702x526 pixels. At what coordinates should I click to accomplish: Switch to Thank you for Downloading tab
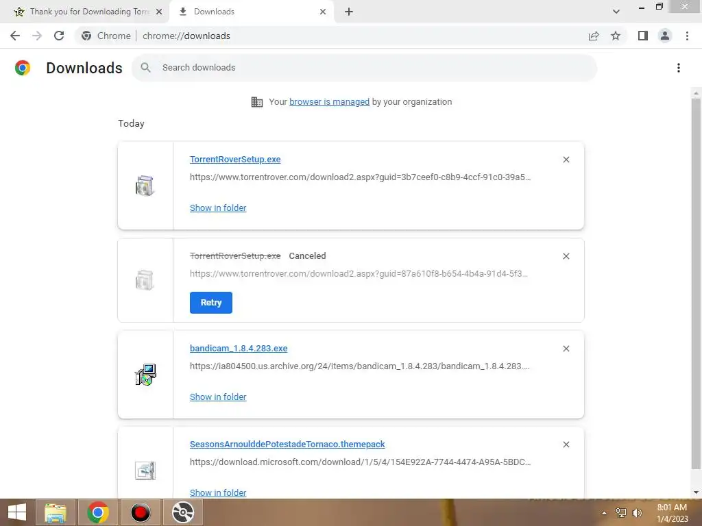[85, 12]
